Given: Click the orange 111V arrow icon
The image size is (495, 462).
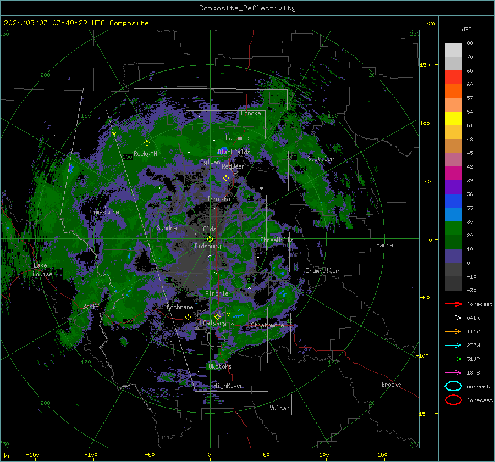Looking at the screenshot, I should coord(453,331).
